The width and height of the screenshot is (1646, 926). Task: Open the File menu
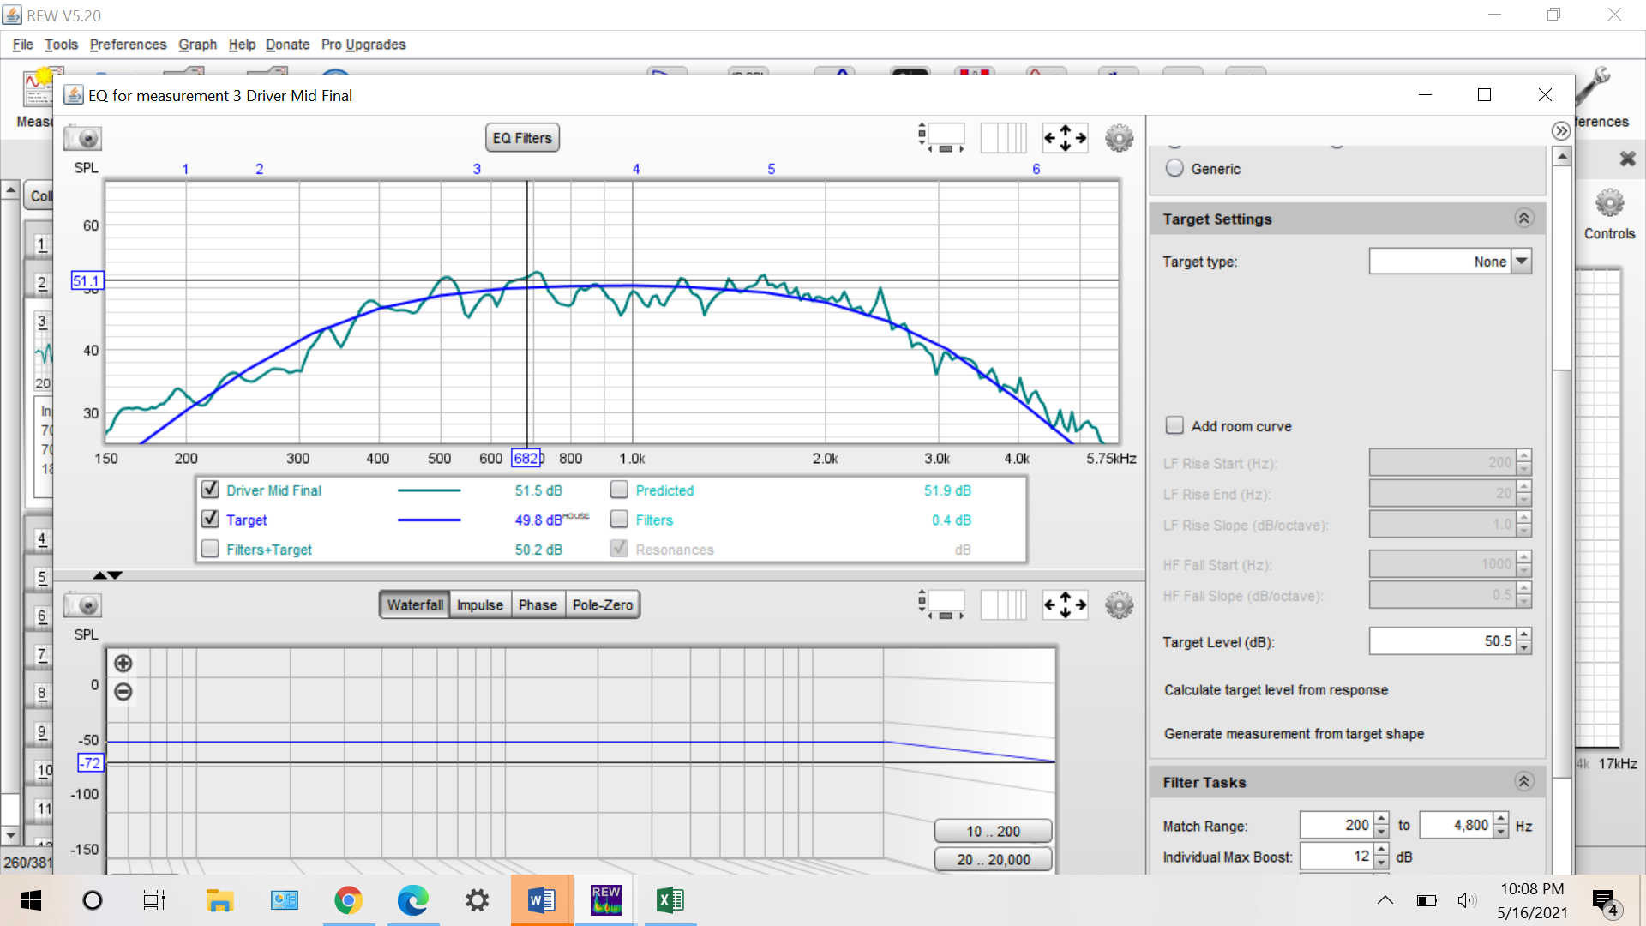tap(23, 45)
